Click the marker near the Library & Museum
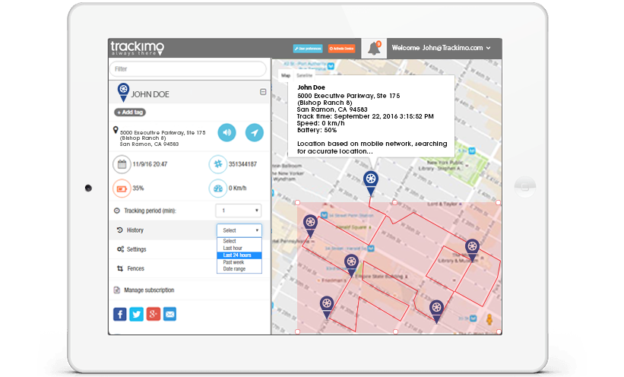The image size is (624, 377). (x=472, y=249)
